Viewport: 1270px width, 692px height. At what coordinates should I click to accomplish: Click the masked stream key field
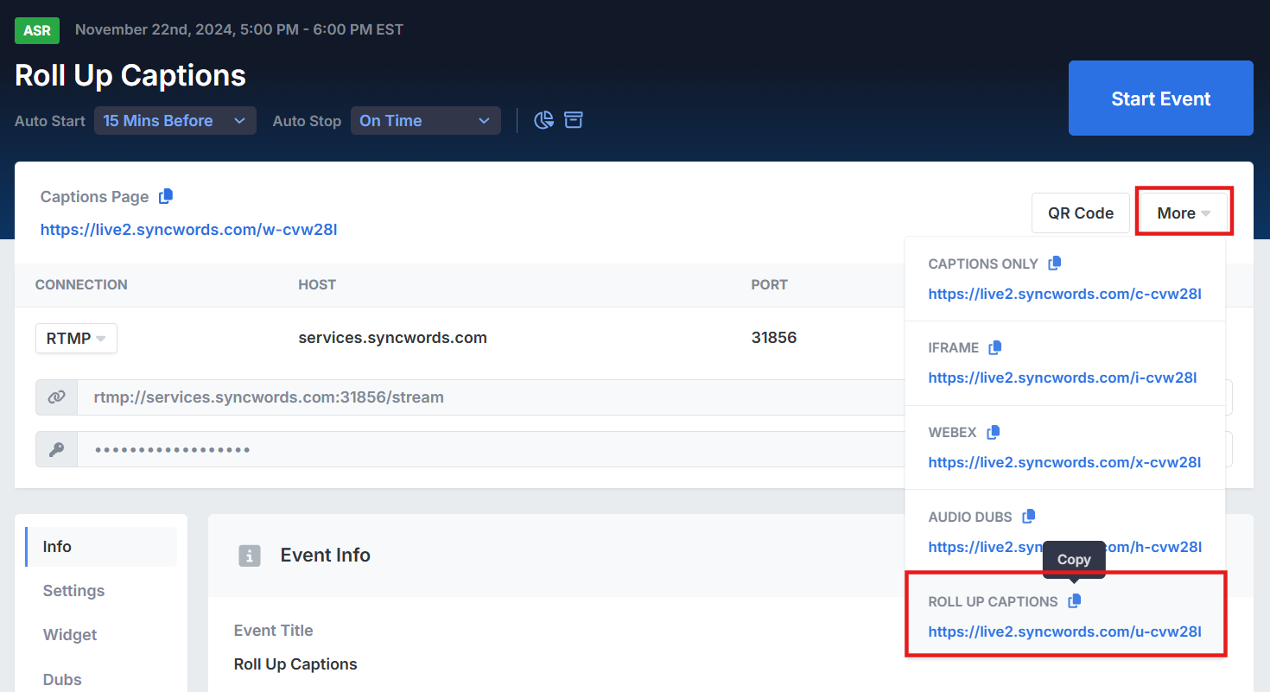pyautogui.click(x=491, y=449)
